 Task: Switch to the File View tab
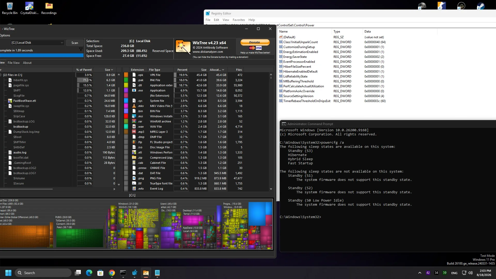tap(14, 63)
